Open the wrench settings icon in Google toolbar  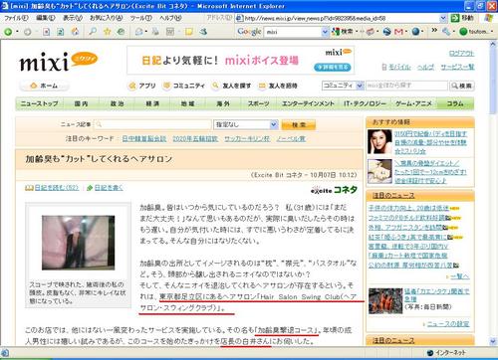[x=445, y=32]
